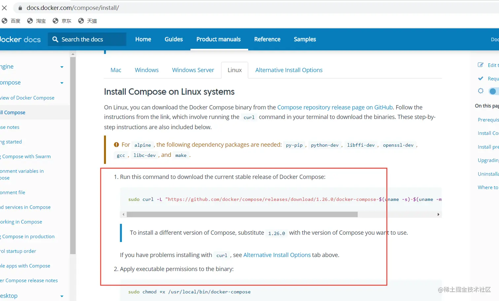Open Control startup order sidebar link
The image size is (499, 301).
[18, 251]
